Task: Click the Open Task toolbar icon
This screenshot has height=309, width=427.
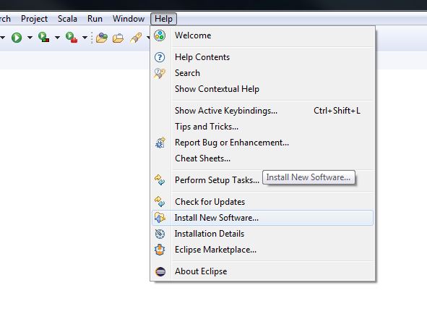Action: [118, 38]
